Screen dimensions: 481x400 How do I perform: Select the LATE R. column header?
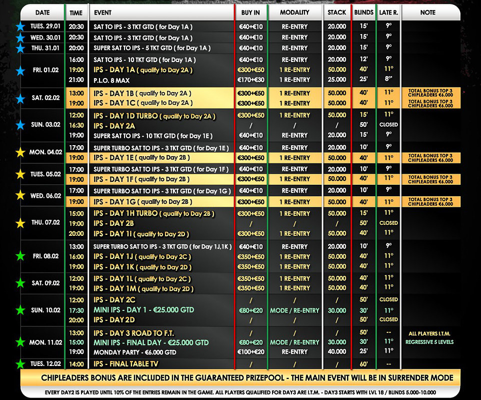(x=388, y=12)
